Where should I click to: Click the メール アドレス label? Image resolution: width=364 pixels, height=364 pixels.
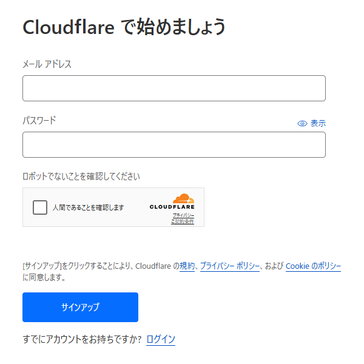click(47, 64)
